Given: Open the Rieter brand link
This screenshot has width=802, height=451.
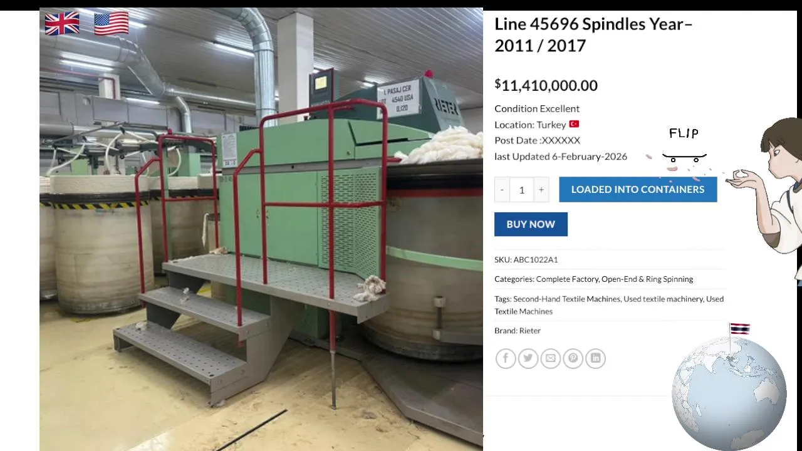Looking at the screenshot, I should pos(529,331).
